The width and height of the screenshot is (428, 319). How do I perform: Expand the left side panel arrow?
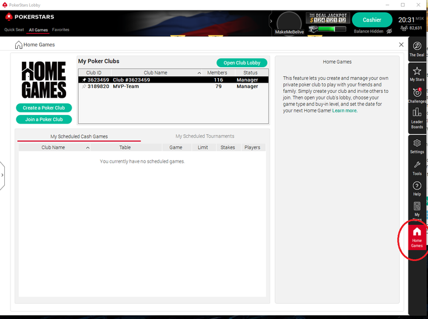pyautogui.click(x=2, y=175)
